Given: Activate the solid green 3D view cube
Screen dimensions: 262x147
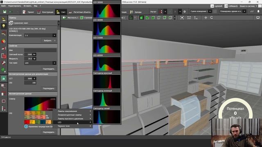Looking at the screenshot, I should (141, 18).
